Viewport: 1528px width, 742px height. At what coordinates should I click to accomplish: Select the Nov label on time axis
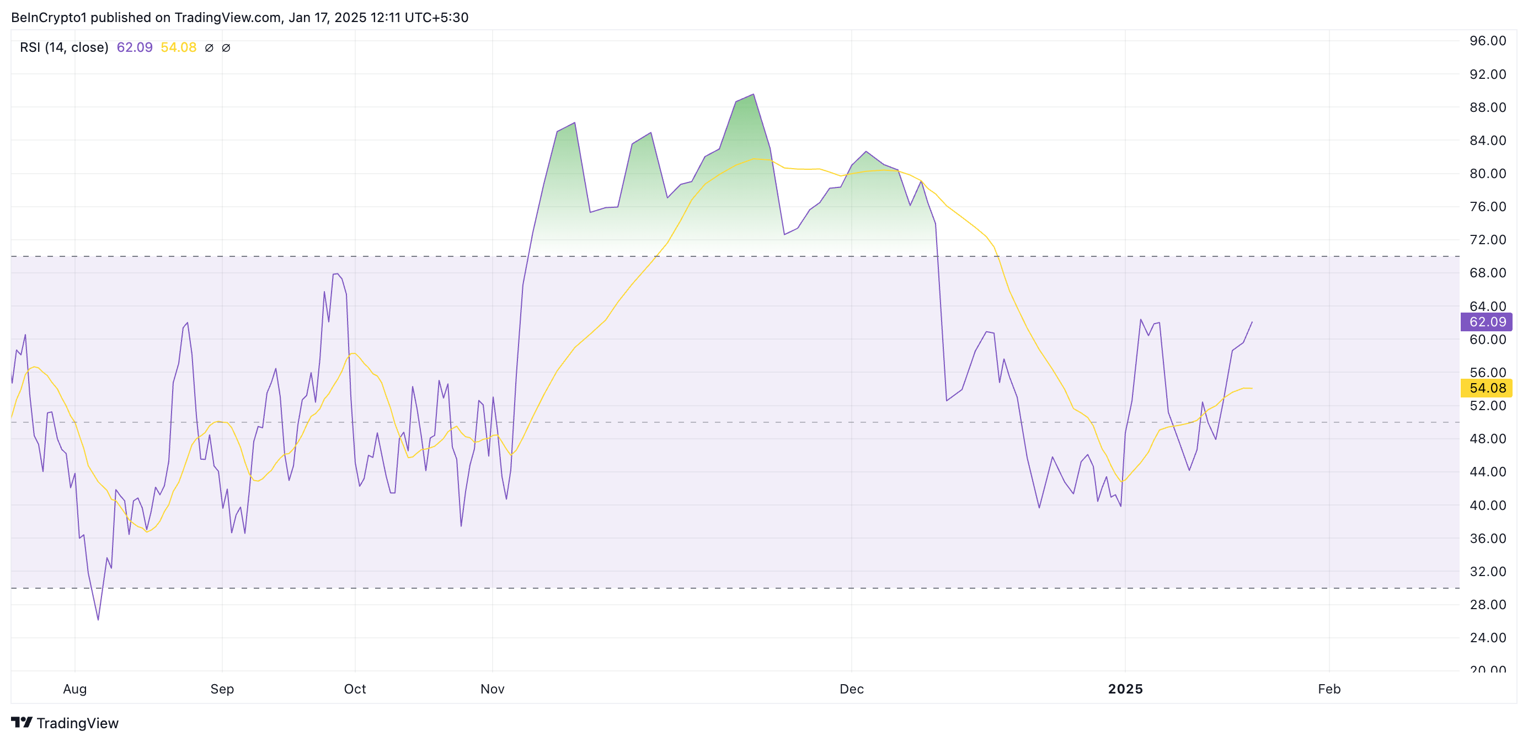pyautogui.click(x=493, y=689)
